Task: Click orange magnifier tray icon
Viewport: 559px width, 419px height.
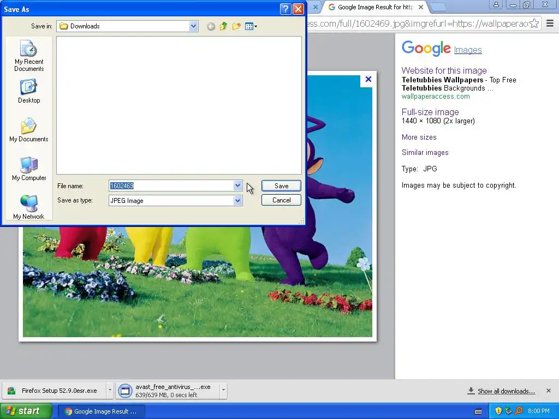Action: tap(519, 411)
